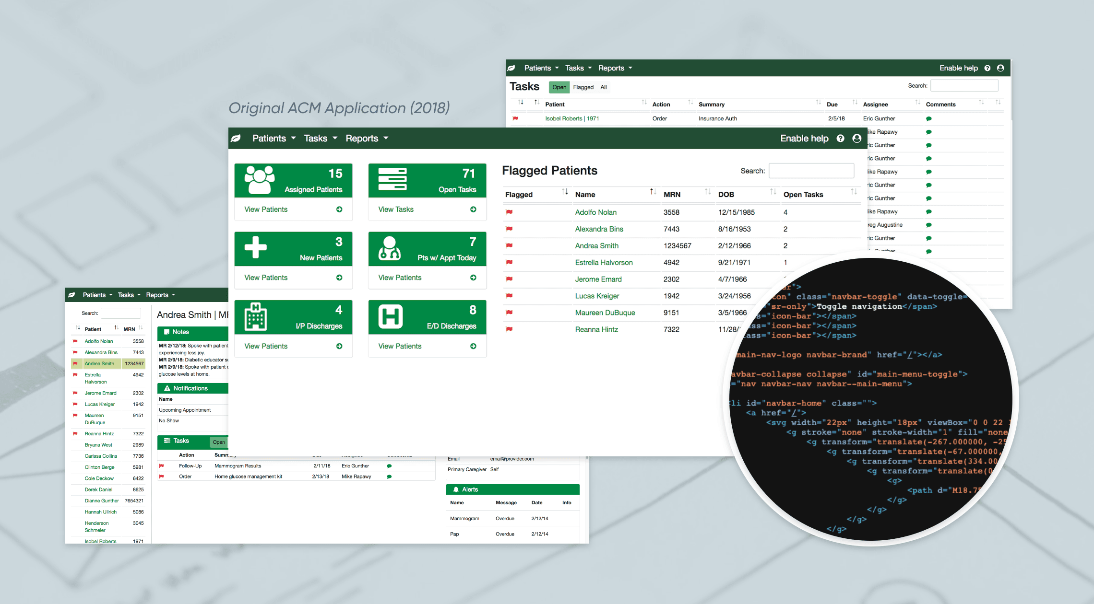Click the Search field in patient sidebar
This screenshot has width=1094, height=604.
pyautogui.click(x=120, y=313)
